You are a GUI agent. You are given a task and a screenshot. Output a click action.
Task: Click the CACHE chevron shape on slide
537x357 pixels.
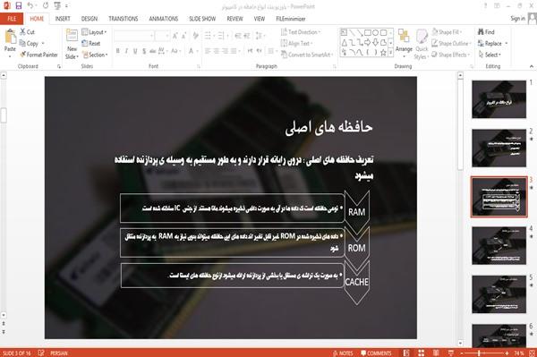(x=357, y=282)
